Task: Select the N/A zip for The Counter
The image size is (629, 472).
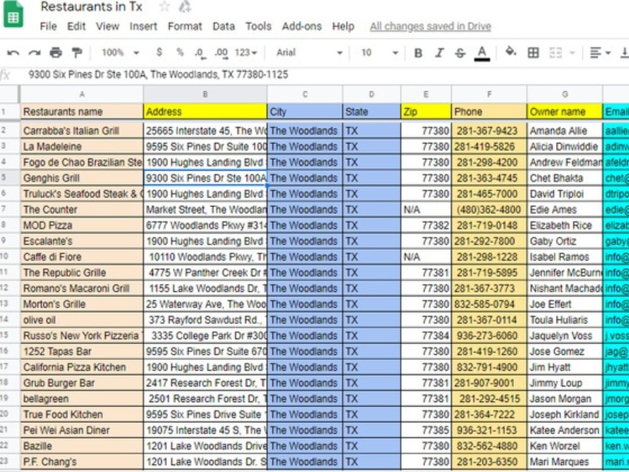Action: (x=426, y=210)
